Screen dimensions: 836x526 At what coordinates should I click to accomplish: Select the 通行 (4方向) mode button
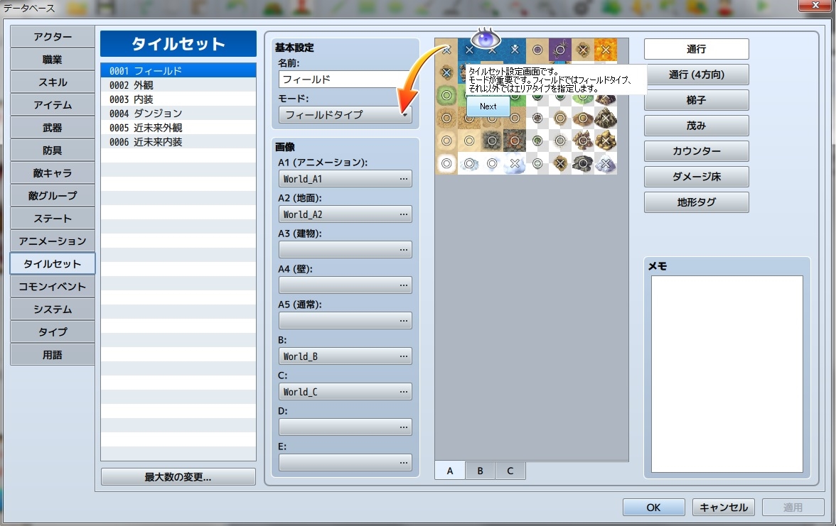click(697, 75)
